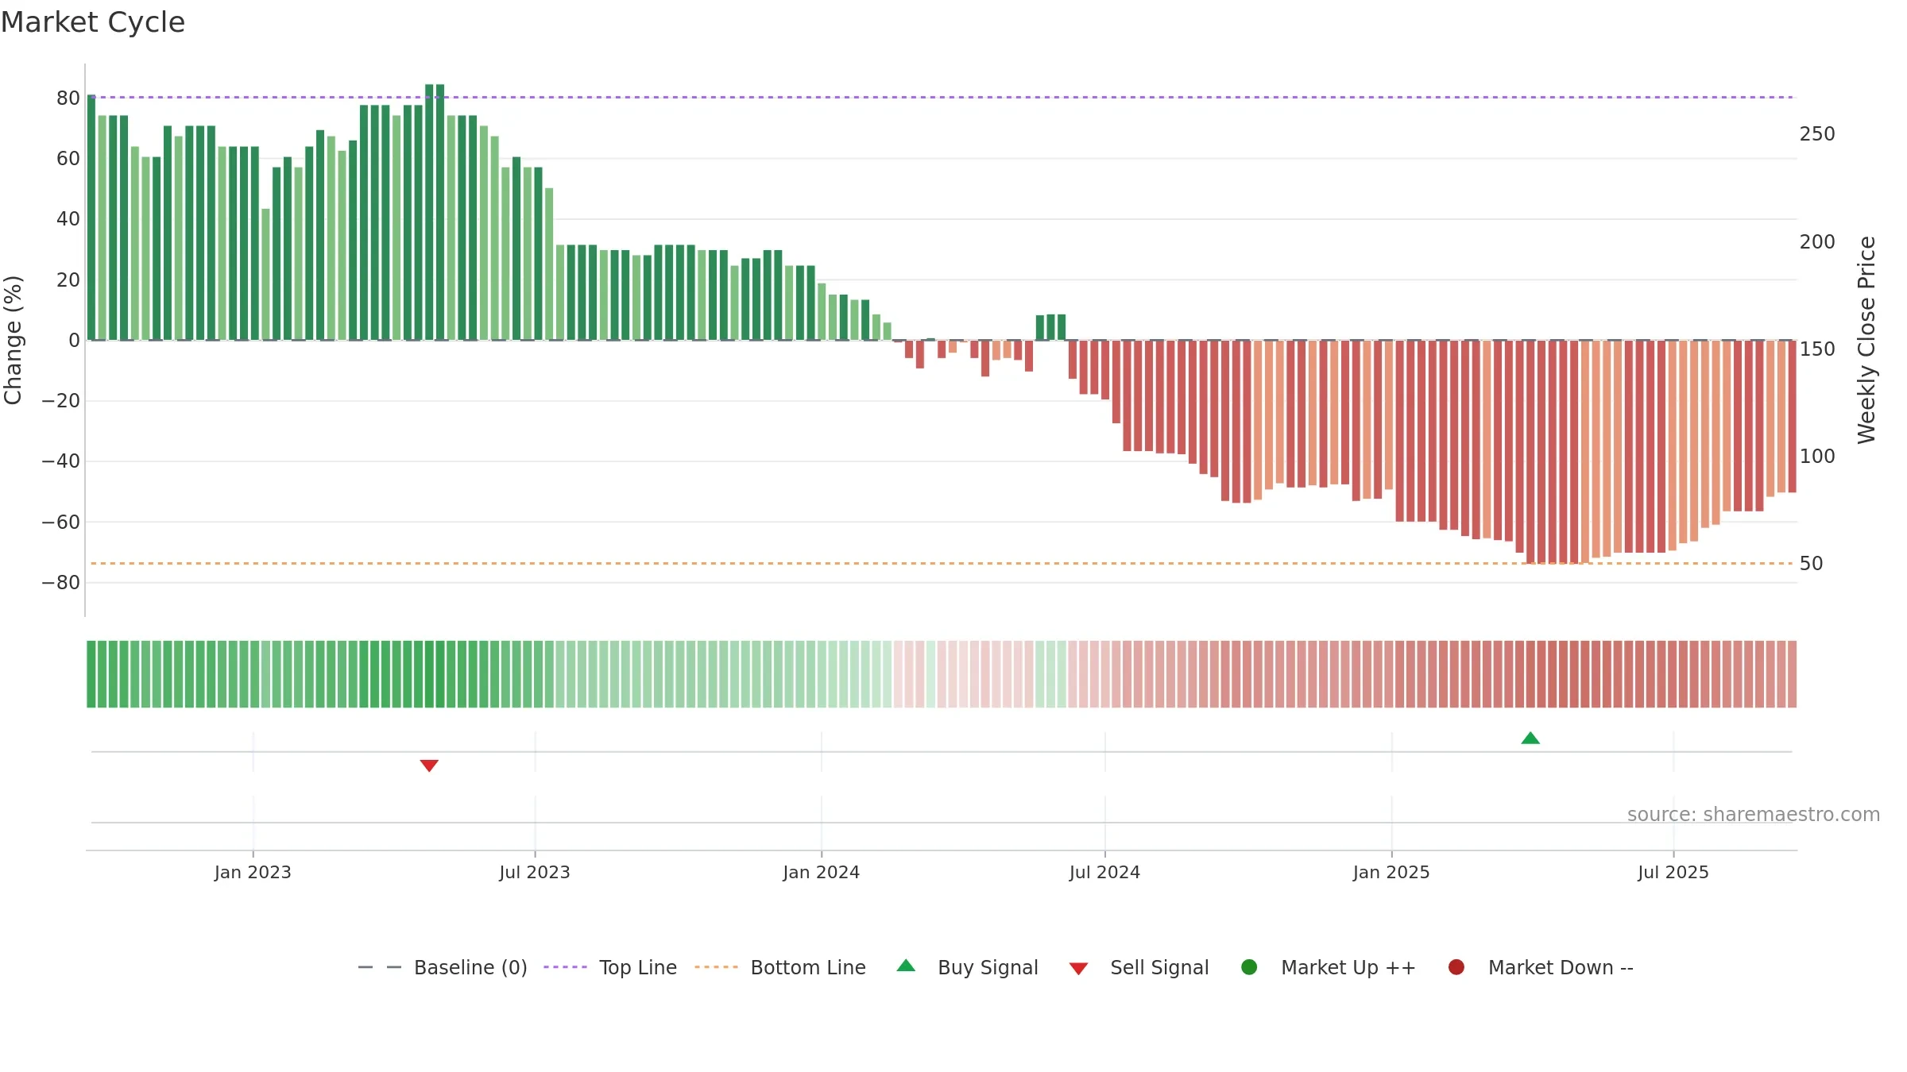Click the green Buy Signal triangle marker on the chart
This screenshot has height=1072, width=1907.
tap(1530, 738)
